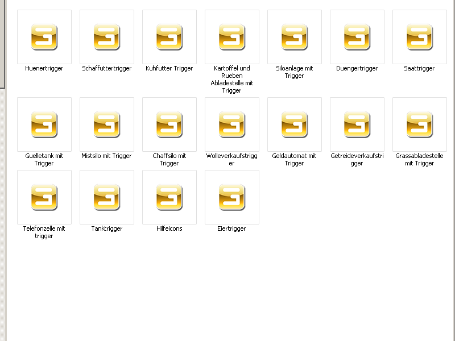This screenshot has width=455, height=341.
Task: Select the Huenertrigger file icon
Action: (x=44, y=37)
